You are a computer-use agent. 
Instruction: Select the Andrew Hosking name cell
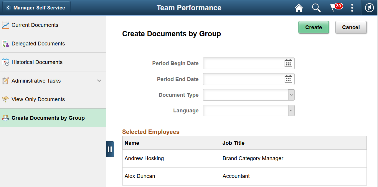tap(144, 158)
